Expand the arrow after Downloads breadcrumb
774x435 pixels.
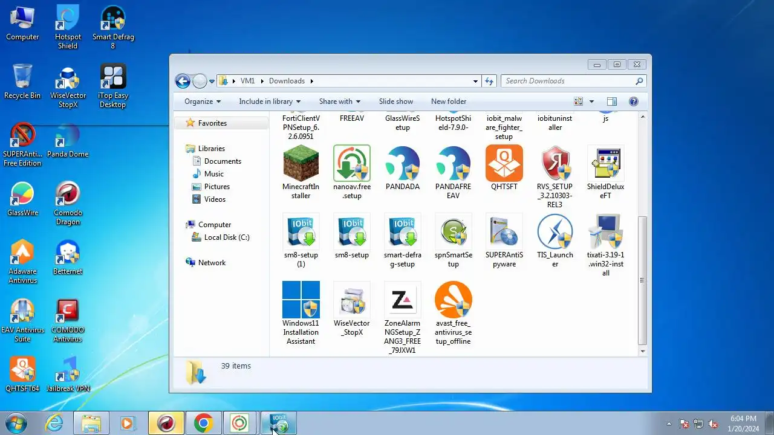tap(311, 81)
